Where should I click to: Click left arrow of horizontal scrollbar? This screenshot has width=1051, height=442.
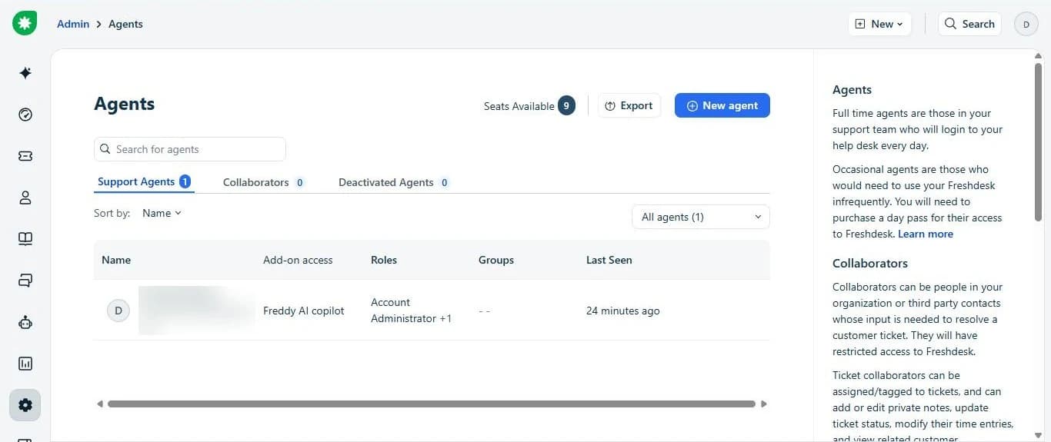(99, 404)
